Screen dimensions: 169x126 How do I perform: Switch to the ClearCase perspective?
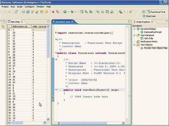[x=149, y=16]
